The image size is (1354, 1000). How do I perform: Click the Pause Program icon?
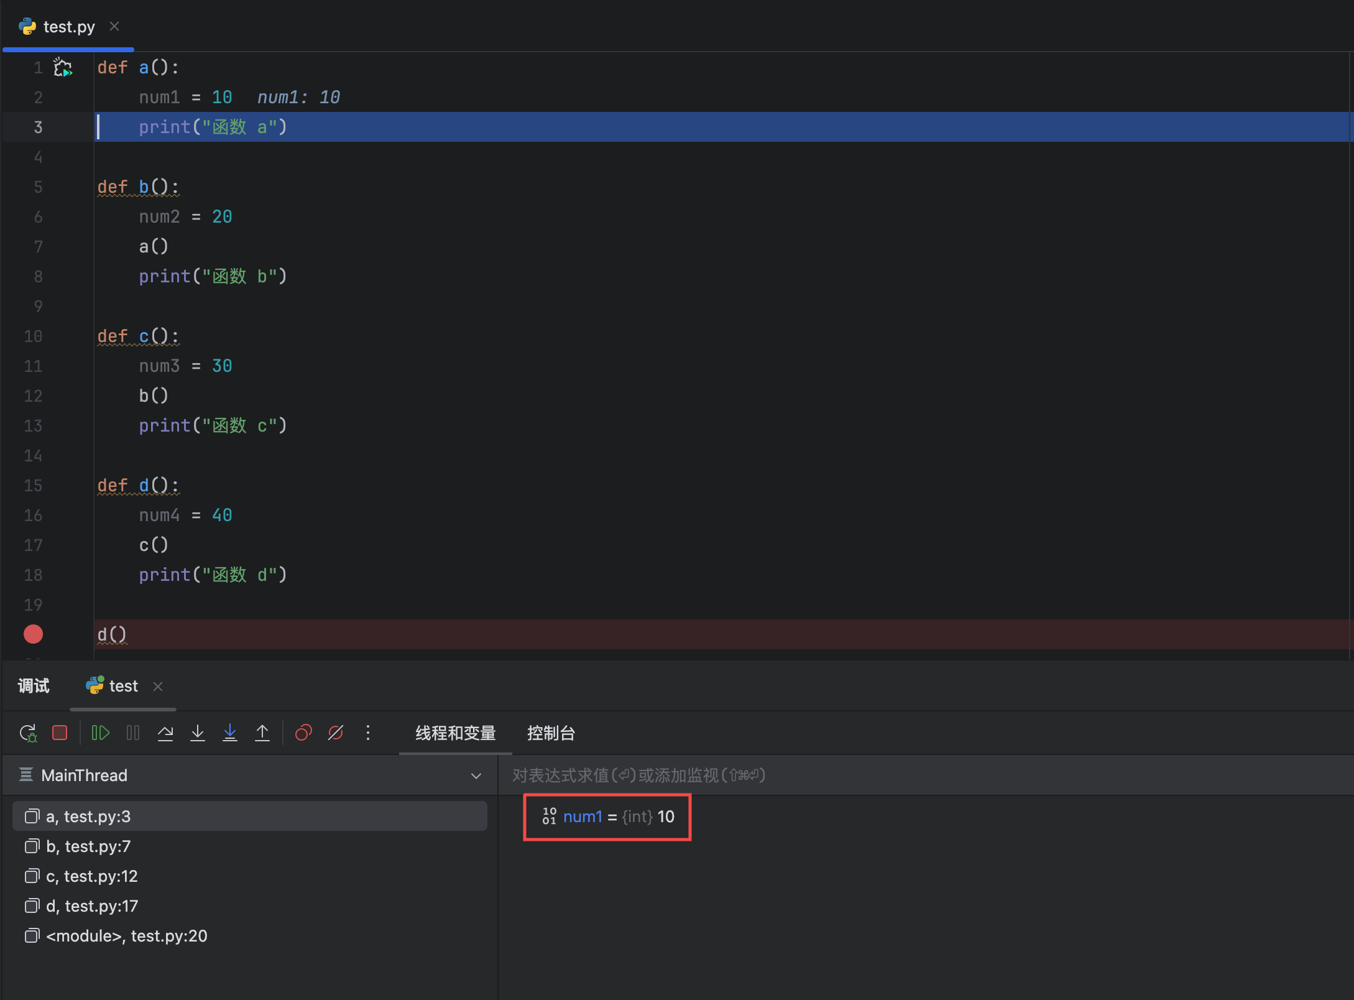[133, 733]
